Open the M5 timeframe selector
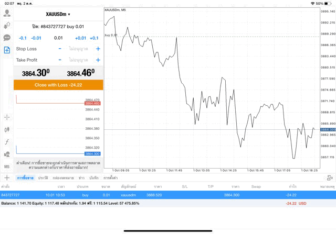 pyautogui.click(x=7, y=166)
